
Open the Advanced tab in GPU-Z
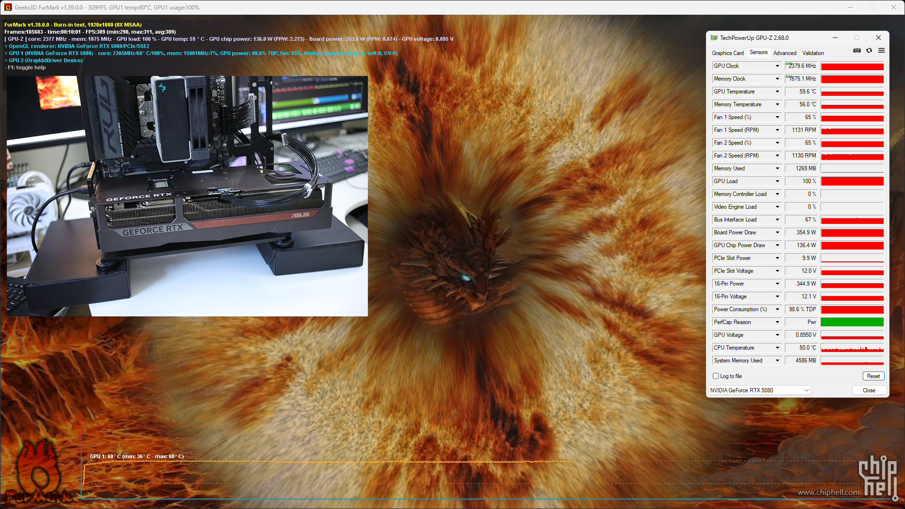tap(785, 53)
